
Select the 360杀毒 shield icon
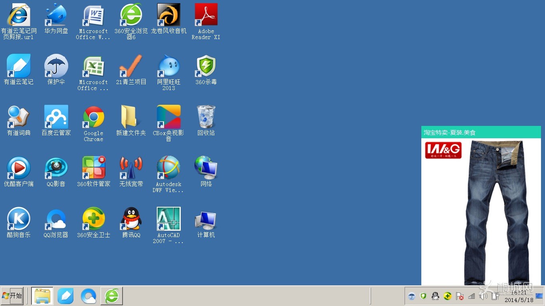click(x=206, y=66)
